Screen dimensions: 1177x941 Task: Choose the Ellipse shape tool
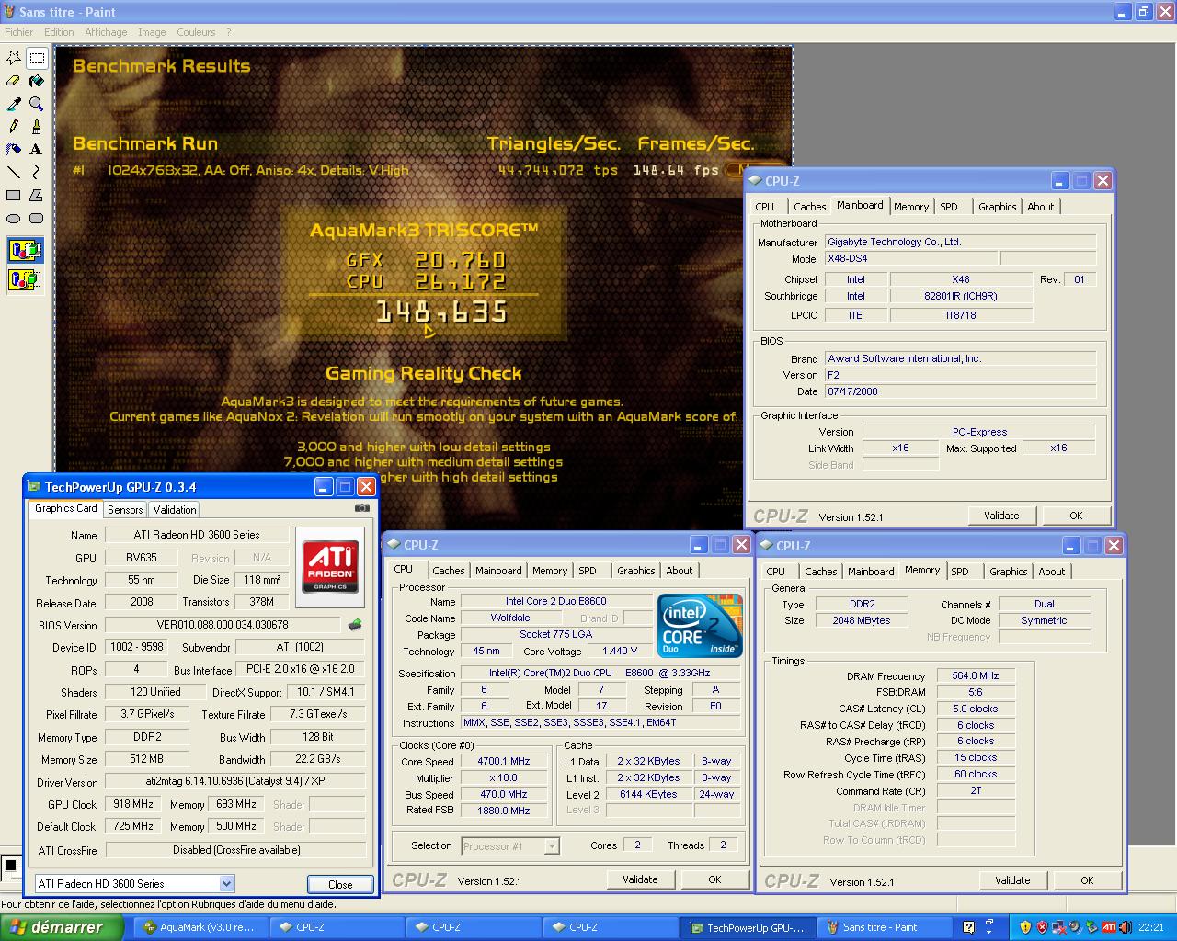[14, 218]
